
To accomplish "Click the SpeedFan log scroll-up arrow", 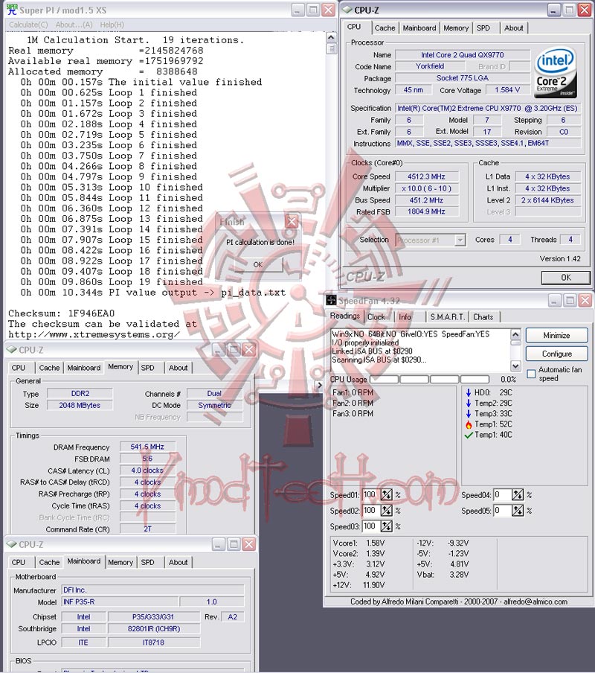I will pyautogui.click(x=515, y=334).
